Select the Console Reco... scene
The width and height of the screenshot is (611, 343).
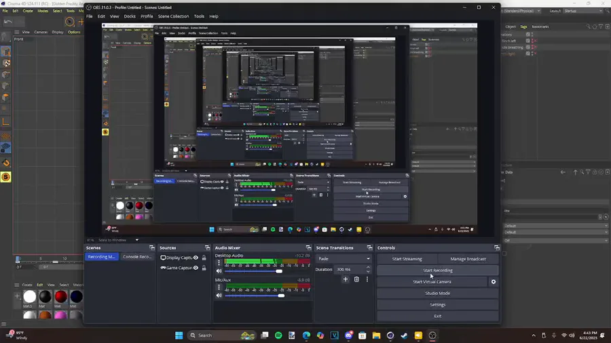coord(136,257)
